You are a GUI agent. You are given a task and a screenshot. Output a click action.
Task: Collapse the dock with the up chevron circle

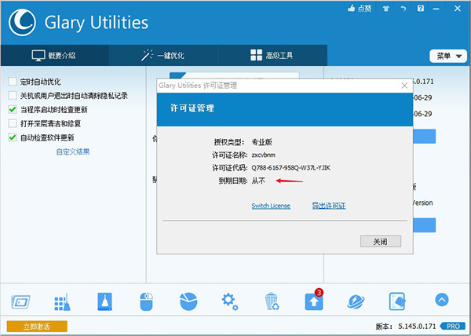coord(441,299)
